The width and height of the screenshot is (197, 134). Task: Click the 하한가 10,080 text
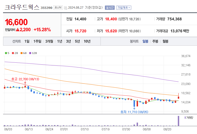pos(129,31)
